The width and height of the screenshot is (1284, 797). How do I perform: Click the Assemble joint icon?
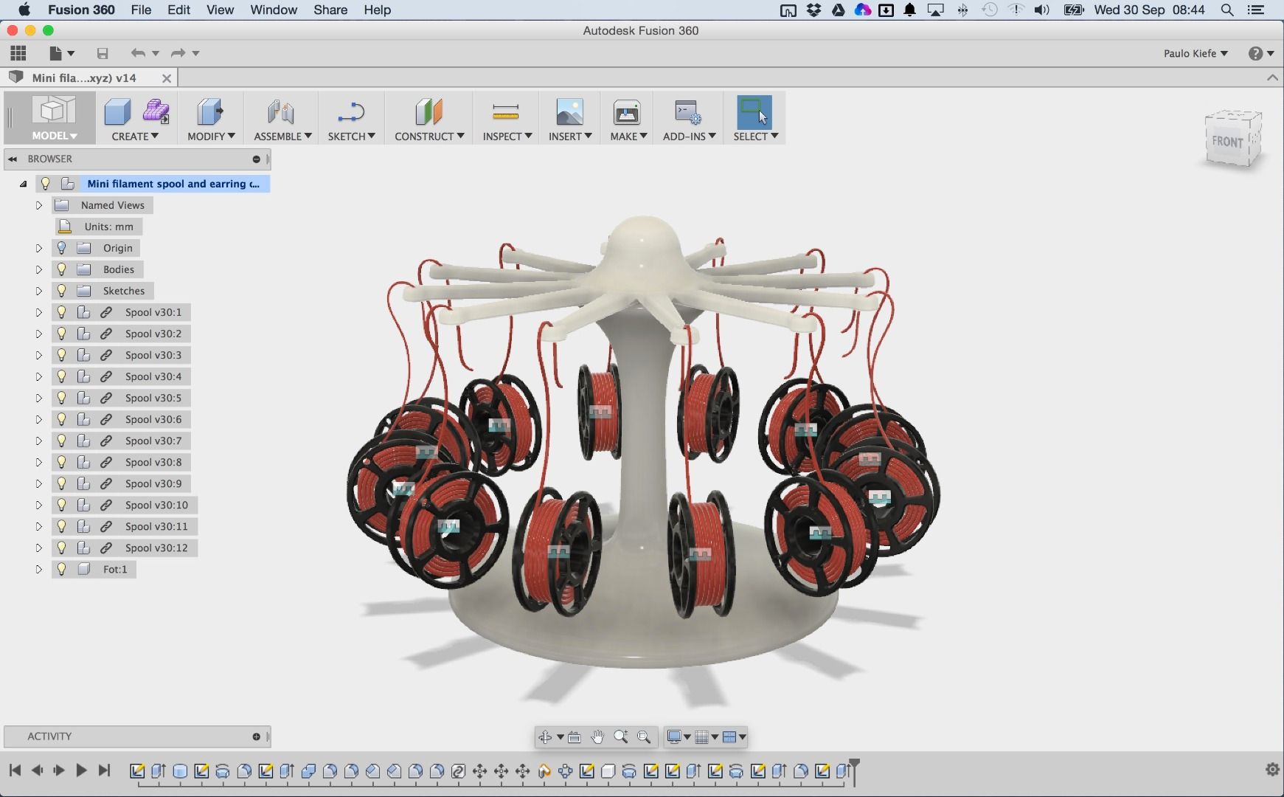pos(281,112)
